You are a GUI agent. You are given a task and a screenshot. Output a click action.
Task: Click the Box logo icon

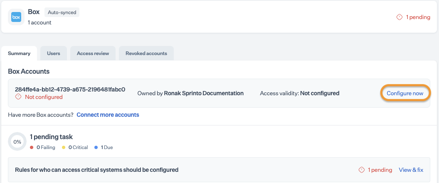pos(16,17)
